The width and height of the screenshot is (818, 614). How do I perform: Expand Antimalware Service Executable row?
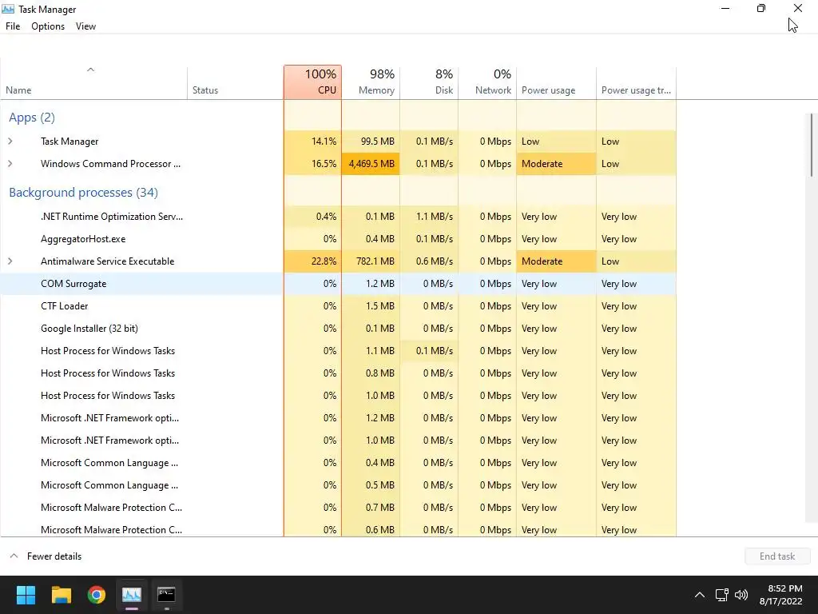point(10,261)
